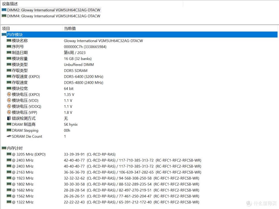Image resolution: width=279 pixels, height=209 pixels.
Task: Click the SK hynix manufacturer value
Action: click(71, 124)
